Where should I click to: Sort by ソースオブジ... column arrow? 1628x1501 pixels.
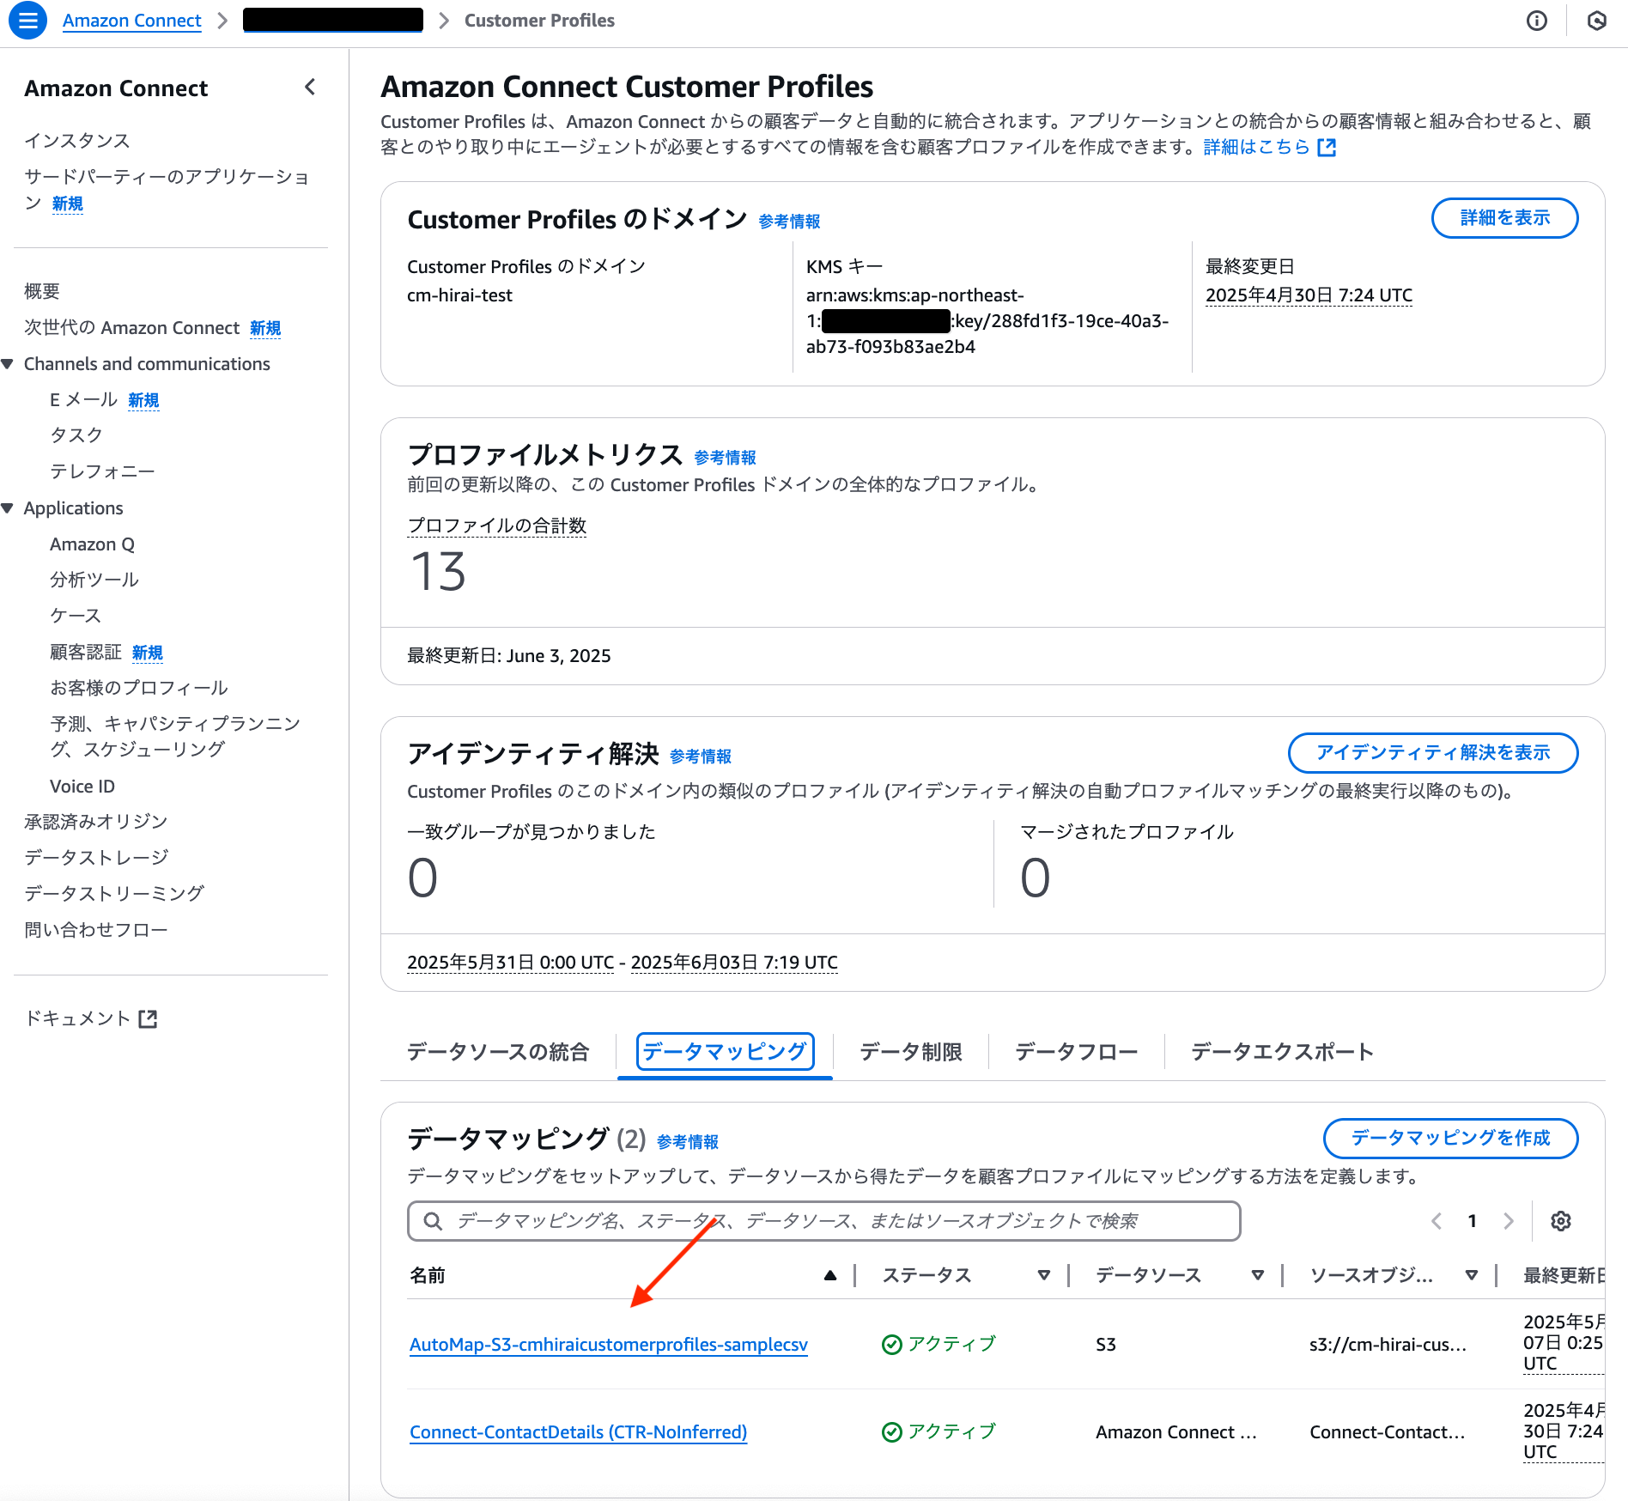pos(1472,1276)
